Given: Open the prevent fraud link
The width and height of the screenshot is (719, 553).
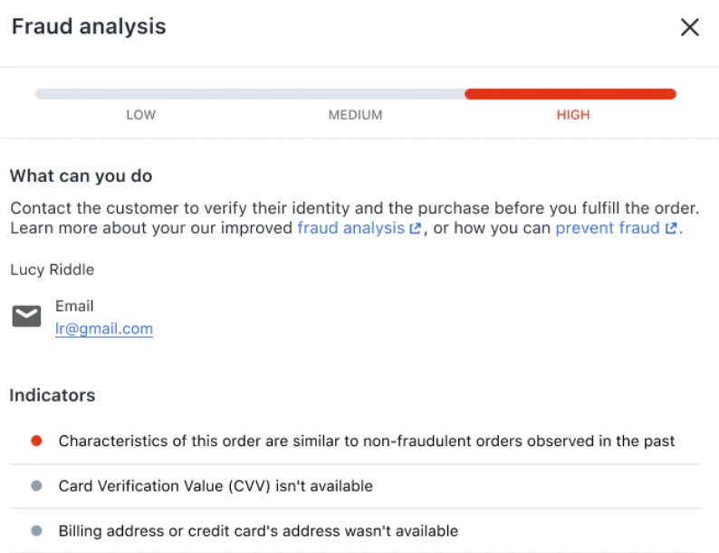Looking at the screenshot, I should pos(607,228).
